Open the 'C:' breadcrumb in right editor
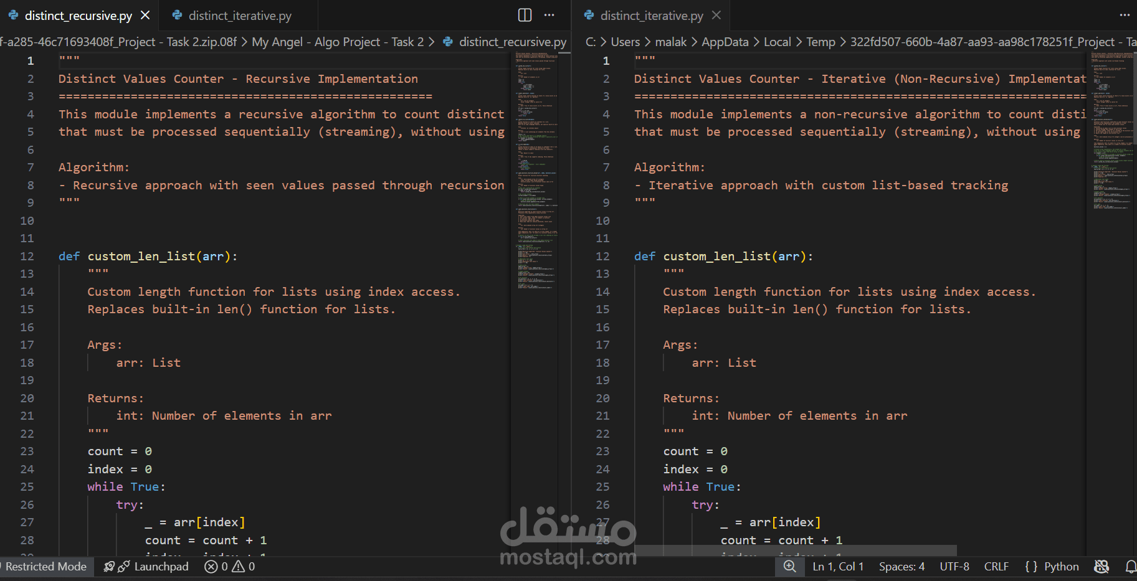 coord(591,42)
